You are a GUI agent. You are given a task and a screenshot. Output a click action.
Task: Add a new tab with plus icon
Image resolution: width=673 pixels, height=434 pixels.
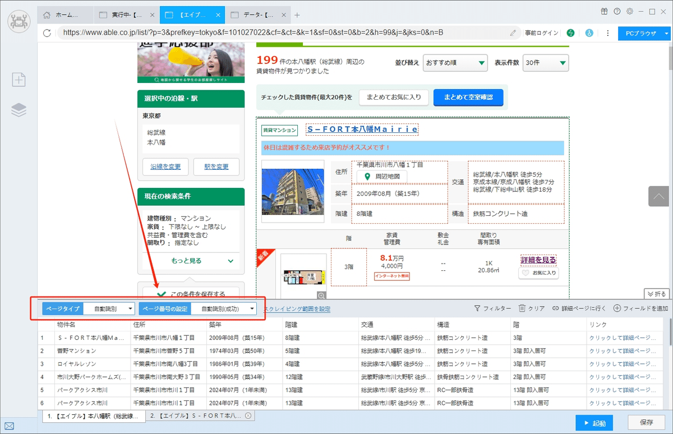[297, 15]
